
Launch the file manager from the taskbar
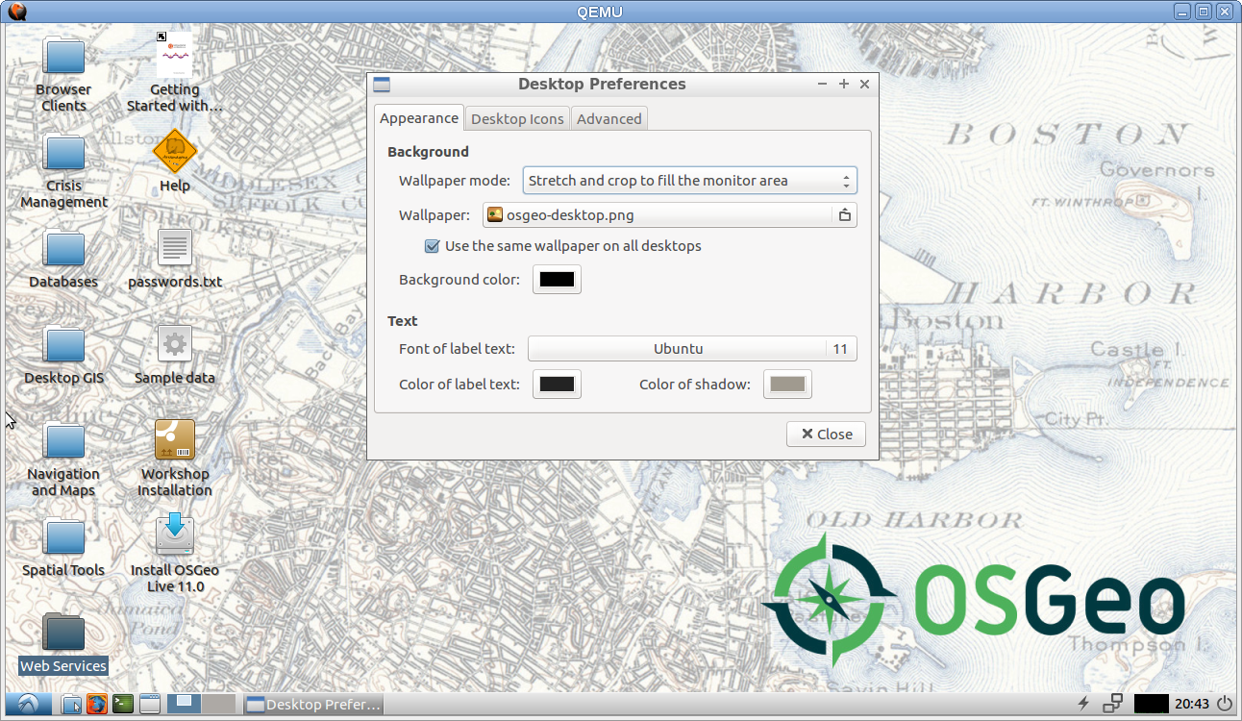click(72, 704)
